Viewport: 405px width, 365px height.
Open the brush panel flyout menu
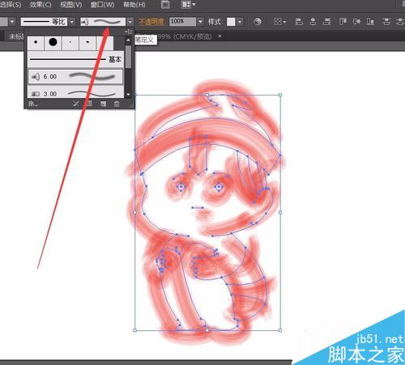[x=129, y=32]
